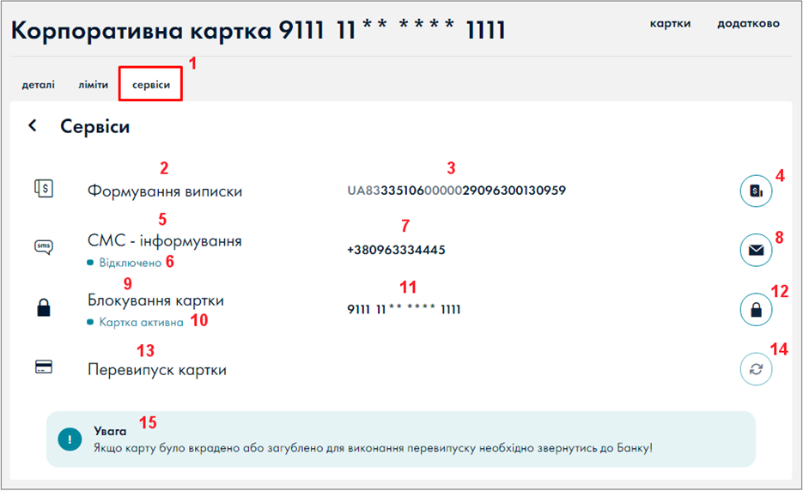
Task: Switch to the деталі tab
Action: coord(39,86)
